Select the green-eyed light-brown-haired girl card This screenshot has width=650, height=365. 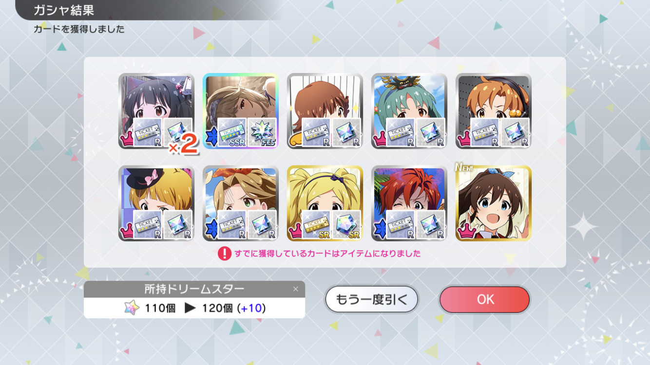click(240, 203)
